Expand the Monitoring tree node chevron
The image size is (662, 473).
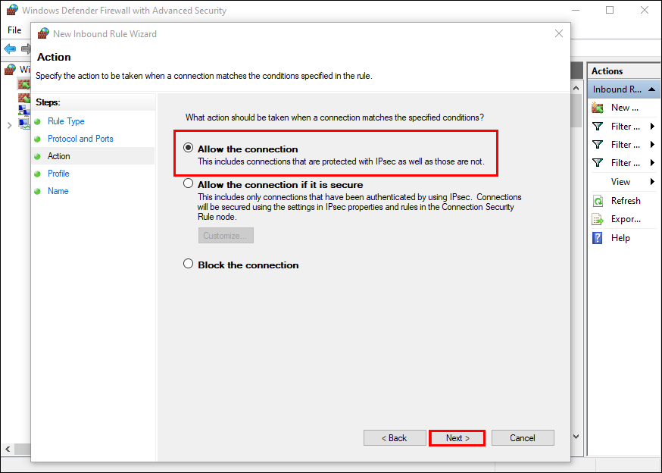click(x=9, y=125)
